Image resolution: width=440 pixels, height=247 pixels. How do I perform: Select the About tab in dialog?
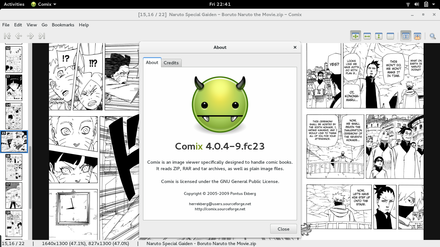click(x=152, y=62)
